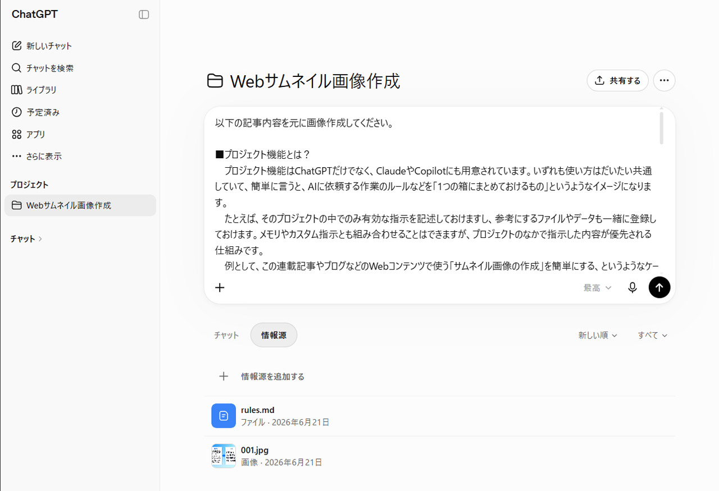Open the rules.md file name
This screenshot has width=719, height=491.
click(x=258, y=410)
